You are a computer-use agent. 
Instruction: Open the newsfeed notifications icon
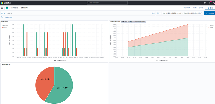coord(210,3)
